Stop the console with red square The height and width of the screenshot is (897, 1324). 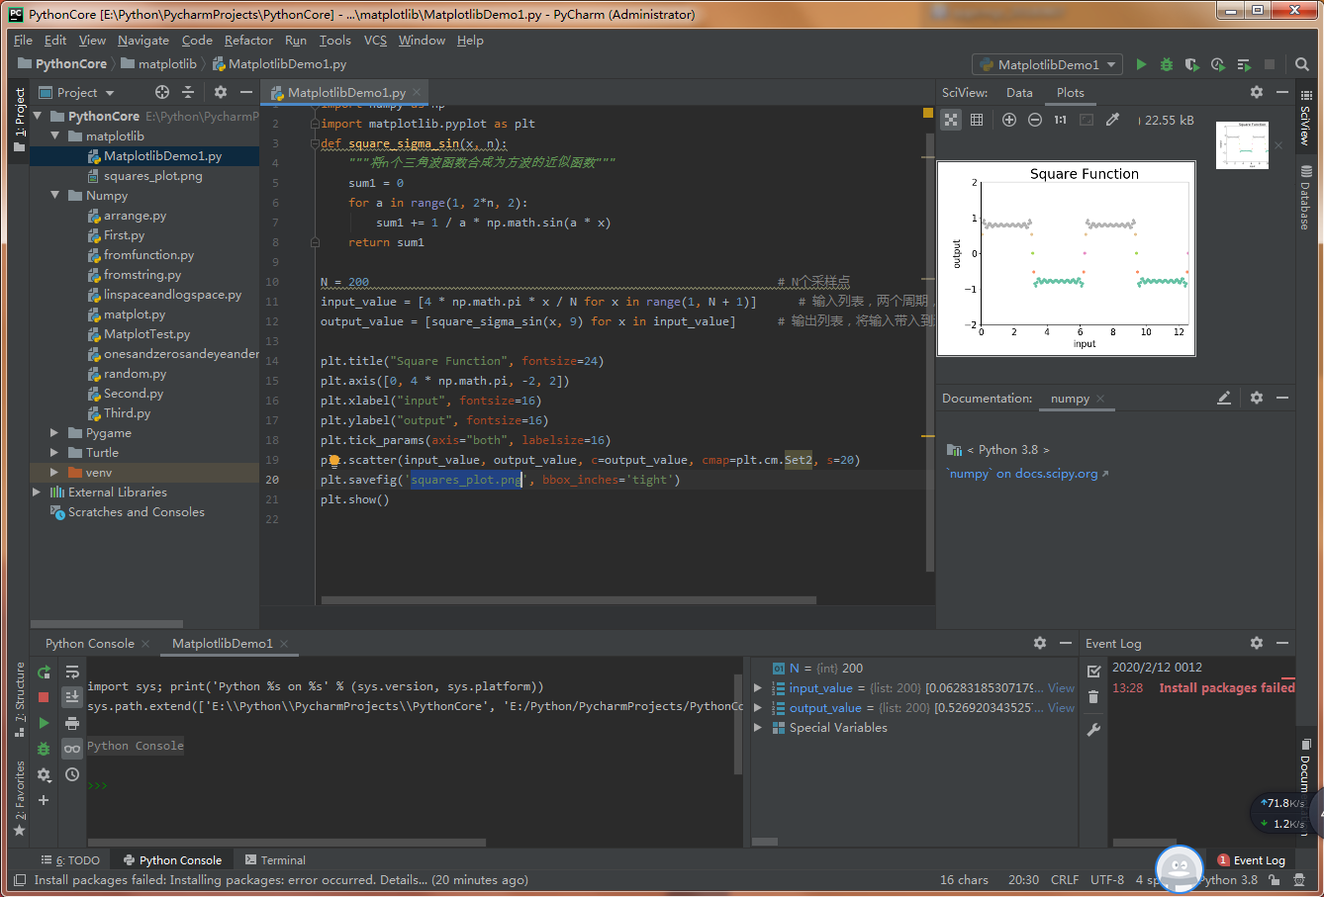point(44,697)
